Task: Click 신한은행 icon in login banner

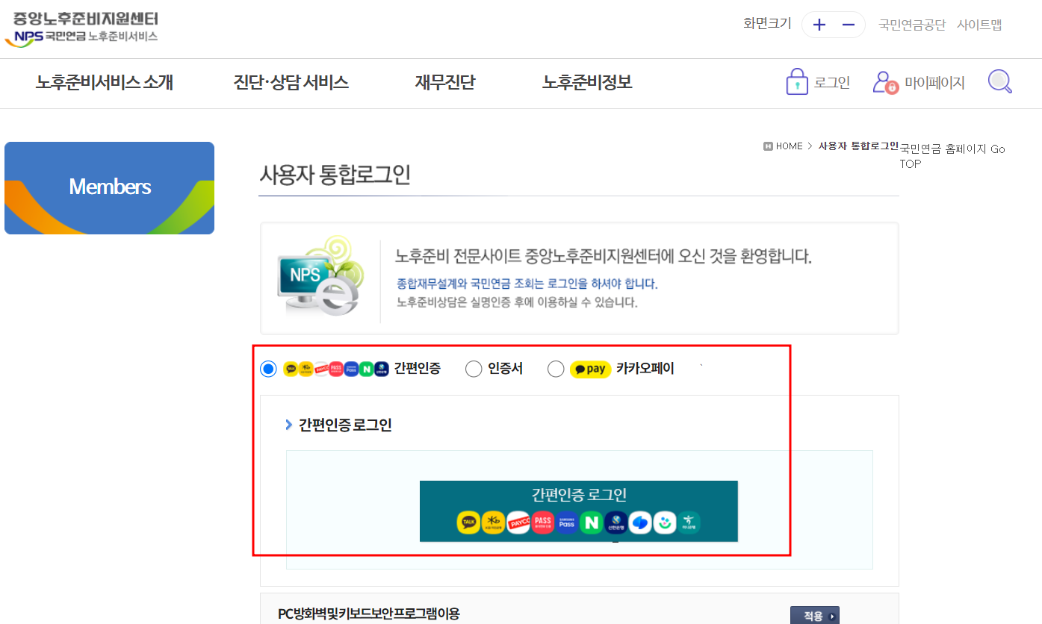Action: coord(616,522)
